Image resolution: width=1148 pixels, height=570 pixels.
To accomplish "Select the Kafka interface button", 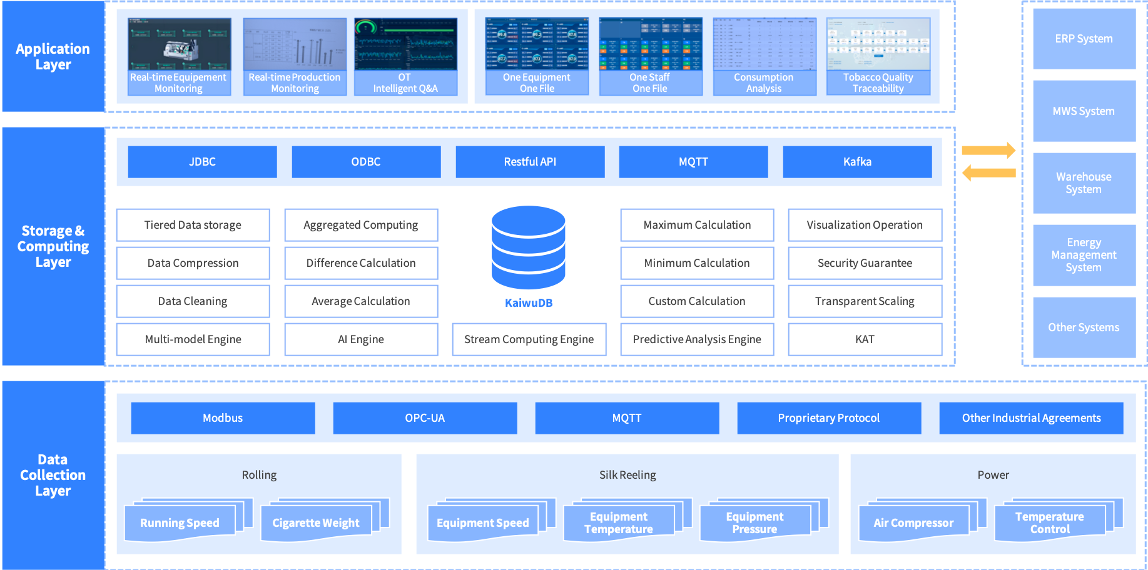I will (857, 162).
